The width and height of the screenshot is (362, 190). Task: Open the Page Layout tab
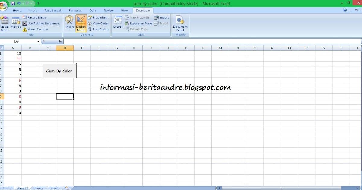pos(53,11)
